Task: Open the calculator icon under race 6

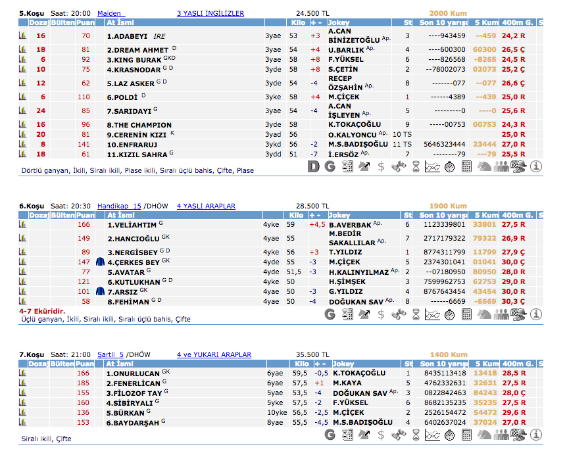Action: [x=467, y=314]
